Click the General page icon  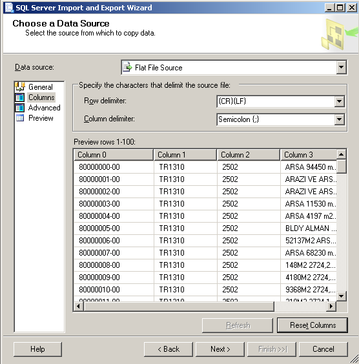coord(20,87)
